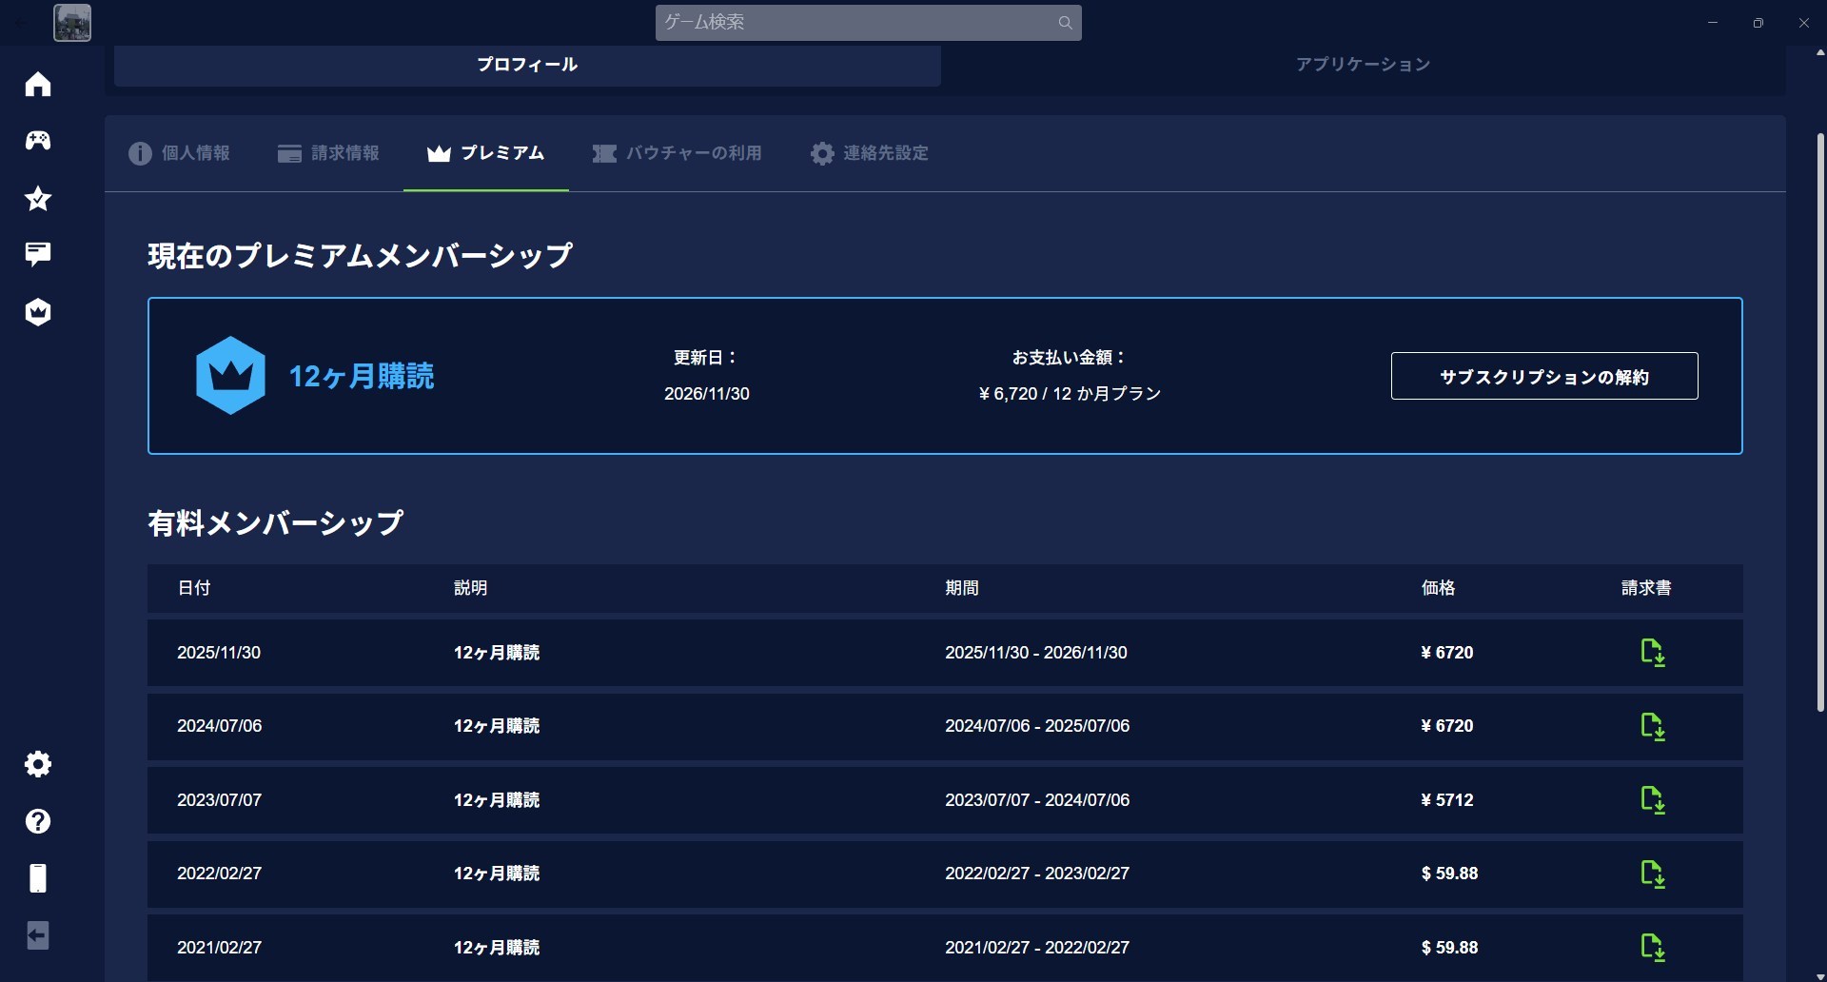Open the help question mark icon
This screenshot has height=982, width=1827.
[38, 821]
